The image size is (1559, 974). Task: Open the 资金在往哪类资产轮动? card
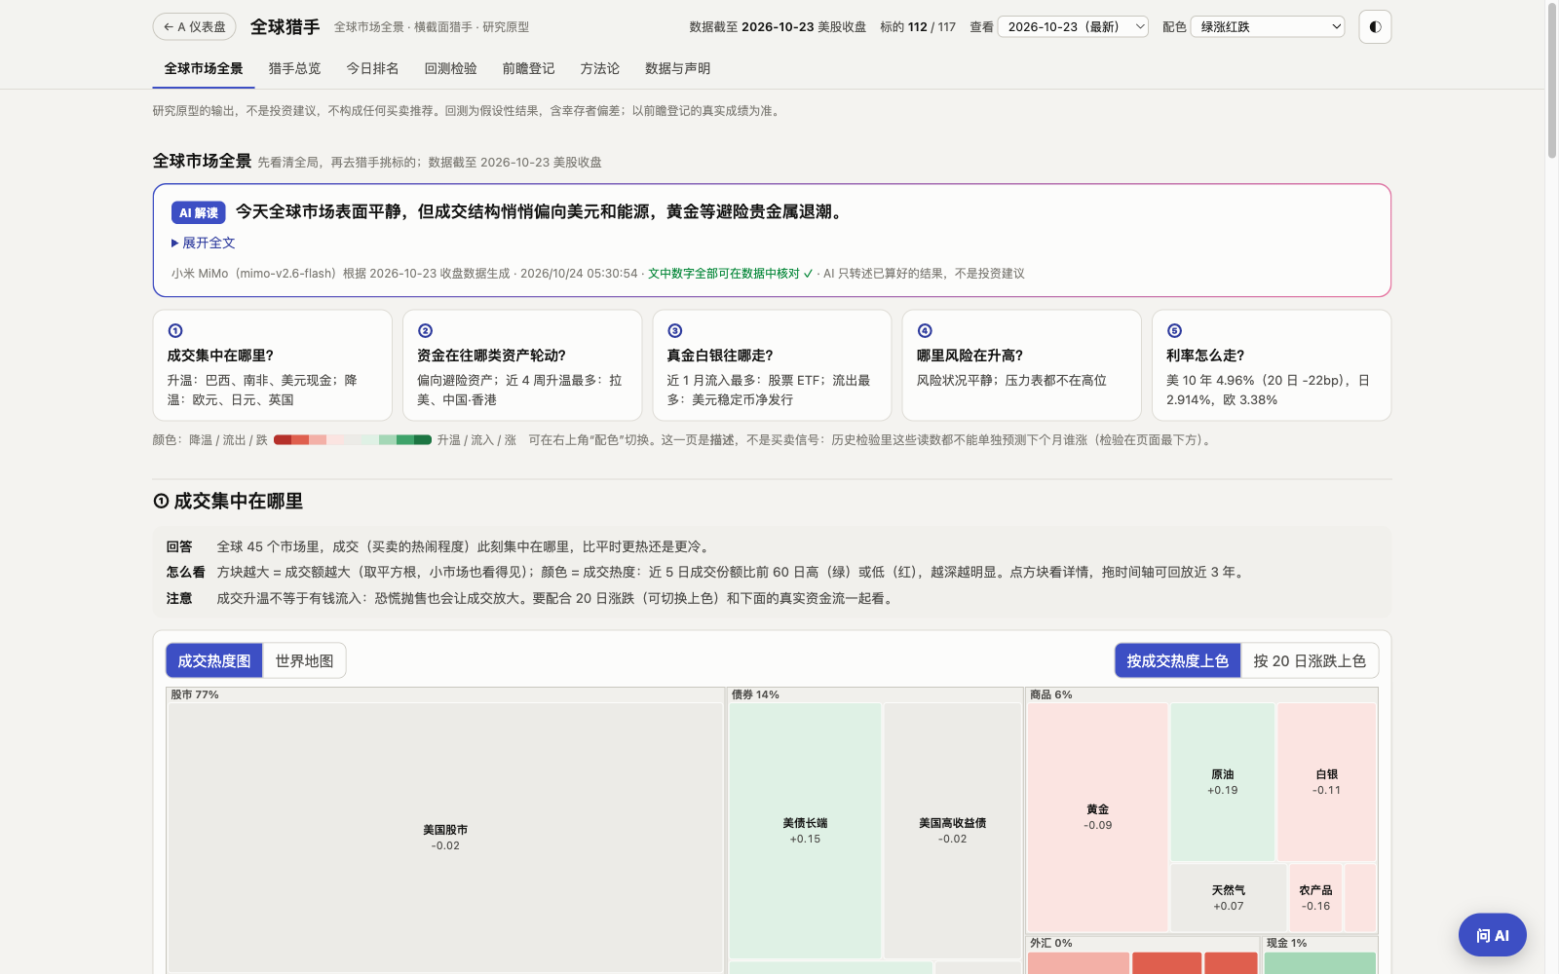(x=522, y=365)
